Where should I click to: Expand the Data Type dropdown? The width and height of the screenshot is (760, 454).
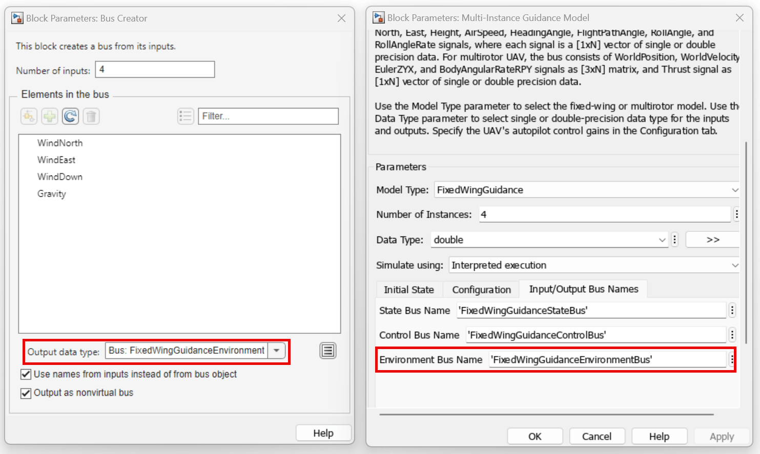[x=663, y=240]
